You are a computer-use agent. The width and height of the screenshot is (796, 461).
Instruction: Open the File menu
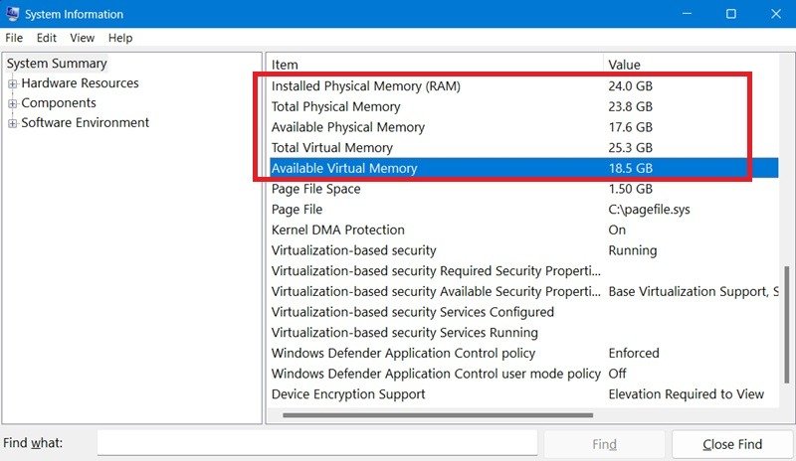coord(14,38)
